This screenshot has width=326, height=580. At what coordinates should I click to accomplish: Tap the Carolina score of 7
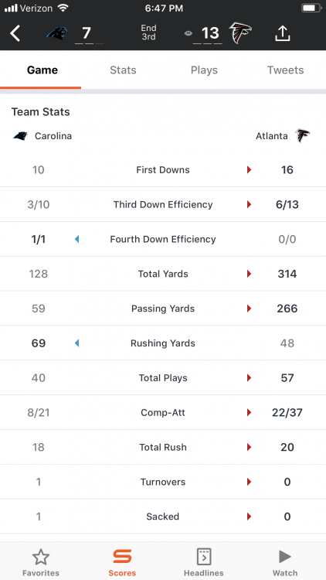(x=86, y=33)
